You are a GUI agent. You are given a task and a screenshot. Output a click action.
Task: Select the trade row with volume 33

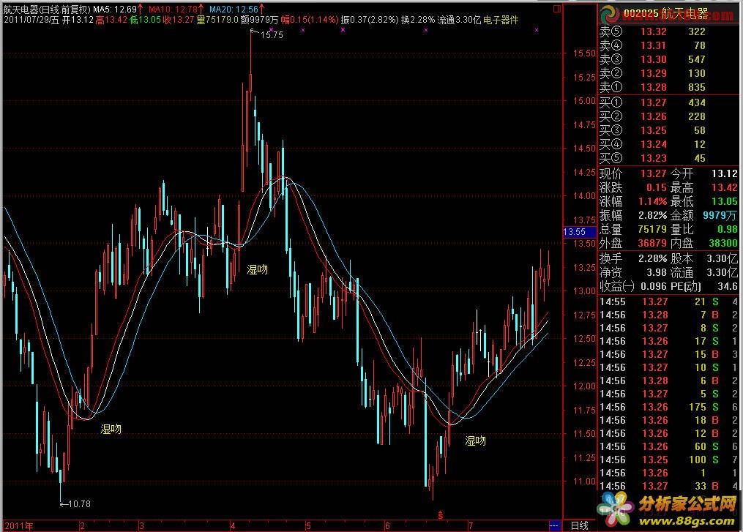(x=668, y=486)
